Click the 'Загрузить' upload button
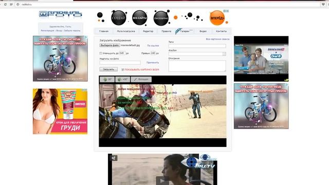 (108, 69)
